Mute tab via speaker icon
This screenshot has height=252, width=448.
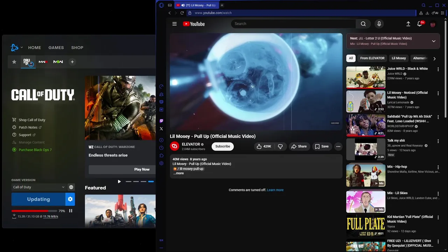(x=183, y=5)
